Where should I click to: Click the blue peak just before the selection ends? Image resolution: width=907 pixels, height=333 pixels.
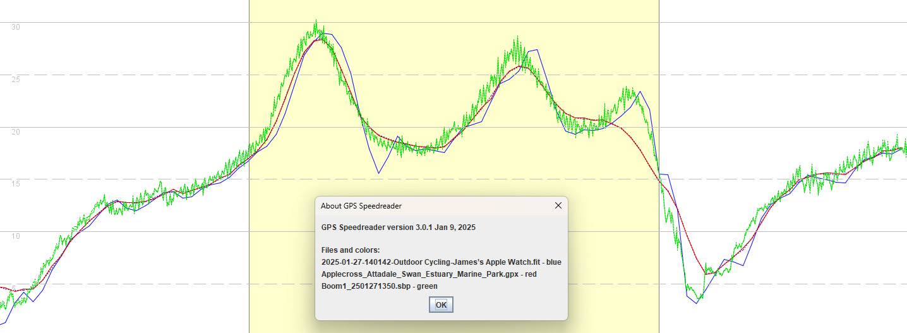(x=640, y=92)
